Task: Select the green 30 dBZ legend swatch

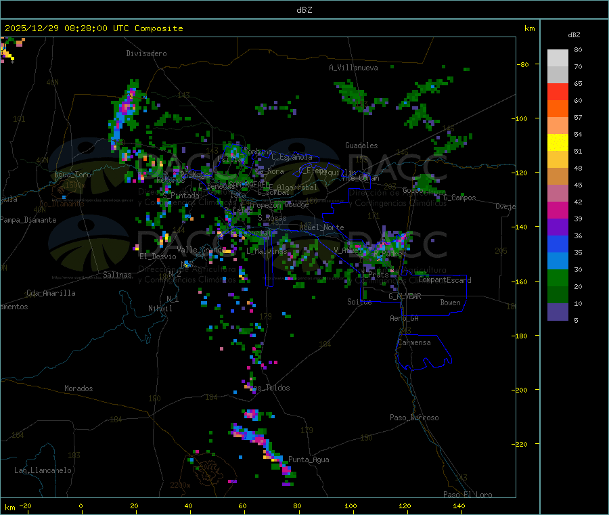Action: pos(558,277)
